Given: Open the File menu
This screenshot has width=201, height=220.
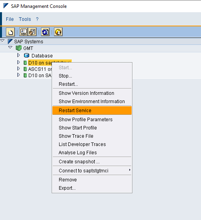Looking at the screenshot, I should coord(10,19).
